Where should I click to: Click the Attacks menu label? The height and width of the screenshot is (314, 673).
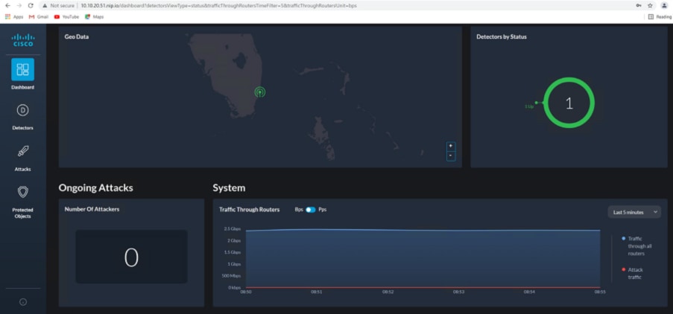[23, 169]
